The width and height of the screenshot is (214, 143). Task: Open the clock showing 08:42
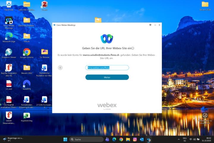[x=207, y=139]
